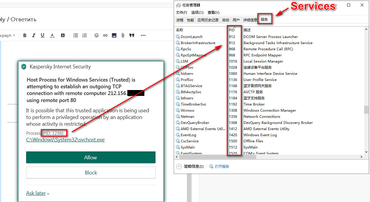The image size is (370, 202).
Task: Select SysMain service row
Action: tap(269, 147)
